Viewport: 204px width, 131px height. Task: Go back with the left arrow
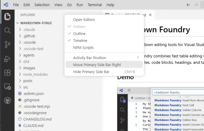[x=188, y=5]
